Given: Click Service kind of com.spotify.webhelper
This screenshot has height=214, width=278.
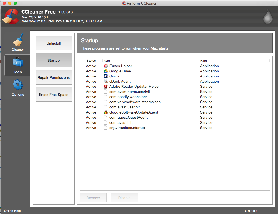Looking at the screenshot, I should (206, 97).
